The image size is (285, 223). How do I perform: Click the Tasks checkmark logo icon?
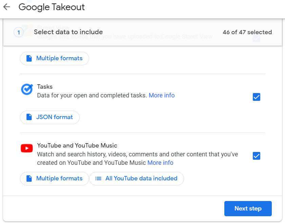click(27, 89)
